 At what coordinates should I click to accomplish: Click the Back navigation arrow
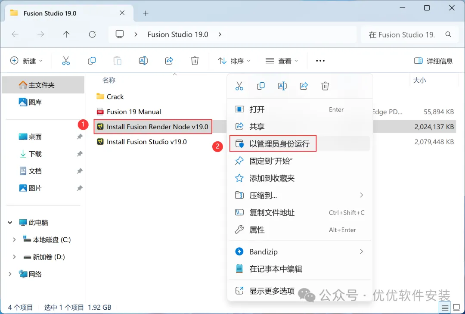click(15, 34)
